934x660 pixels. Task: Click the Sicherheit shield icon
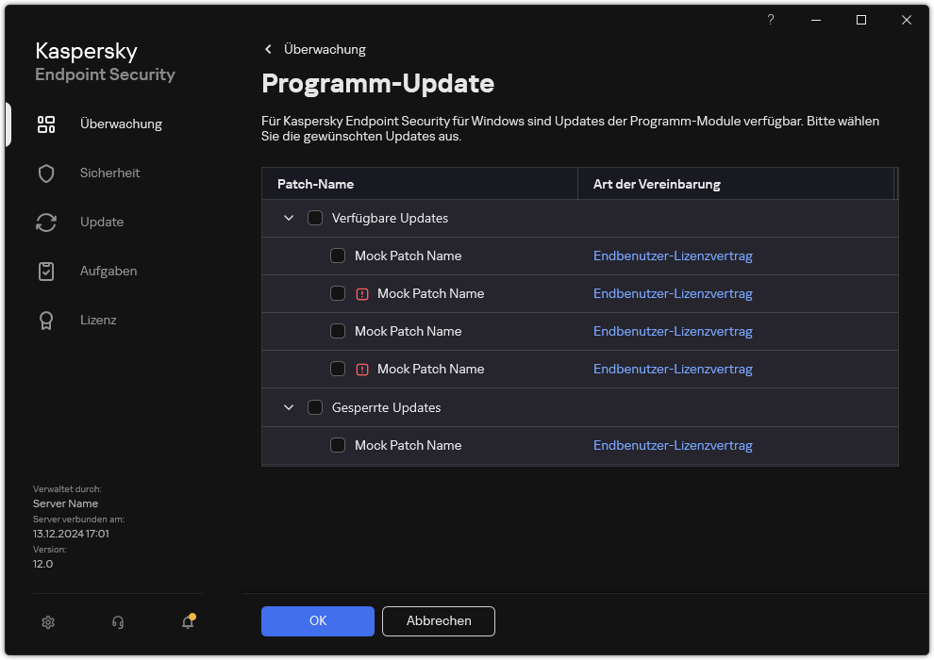(x=46, y=173)
